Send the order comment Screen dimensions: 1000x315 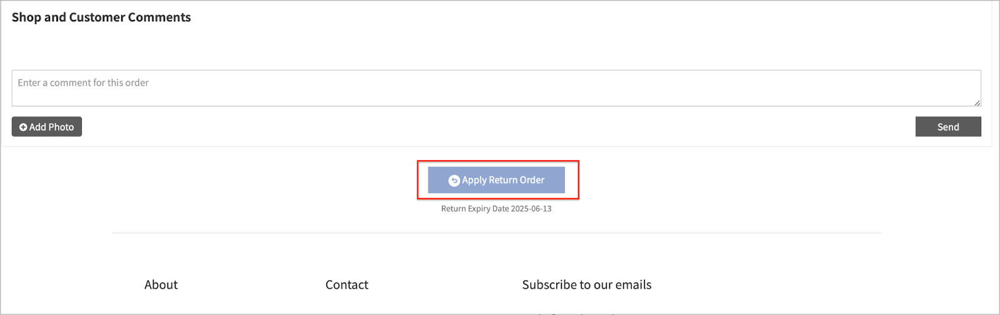tap(948, 127)
